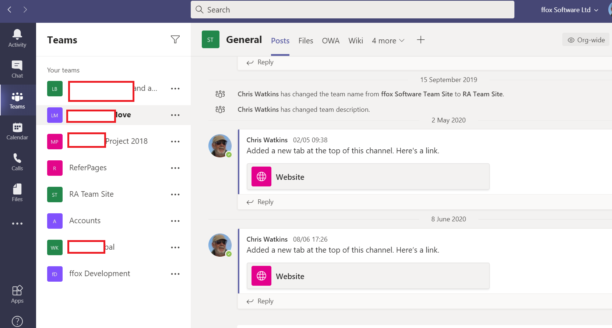This screenshot has height=328, width=612.
Task: Click the General channel title
Action: [244, 40]
